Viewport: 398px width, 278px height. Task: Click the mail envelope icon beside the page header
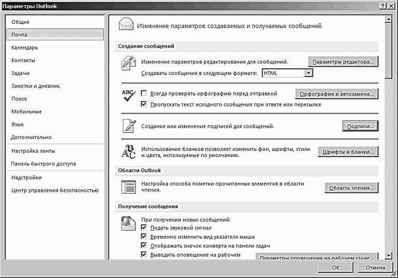click(x=126, y=24)
